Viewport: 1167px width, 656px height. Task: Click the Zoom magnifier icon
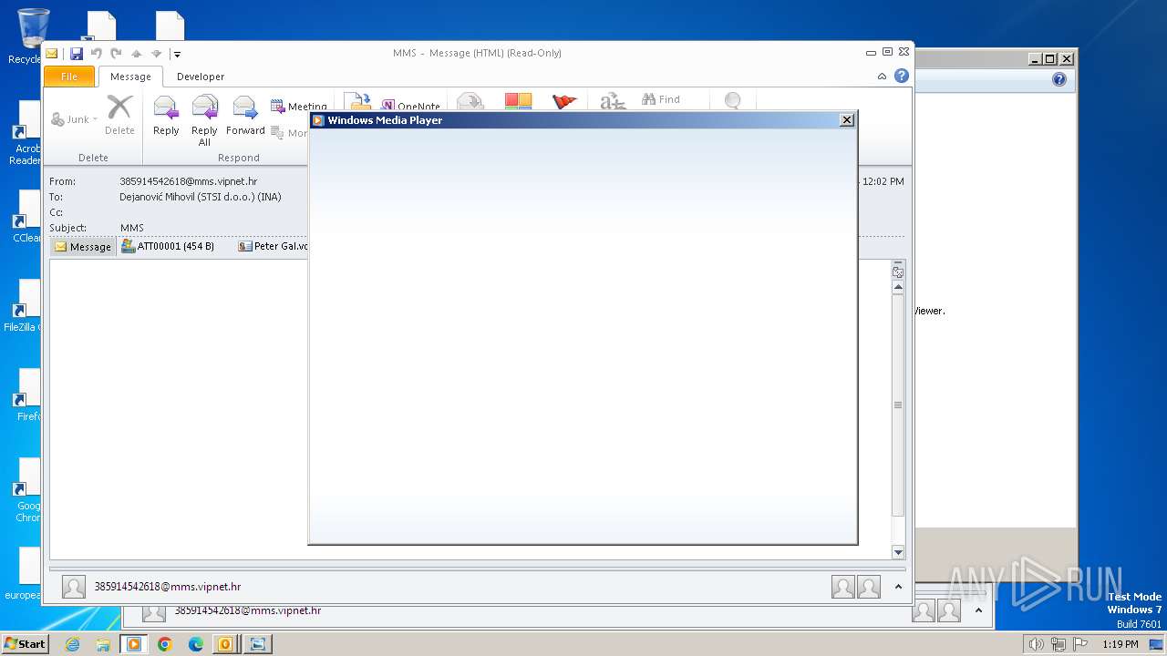[733, 101]
